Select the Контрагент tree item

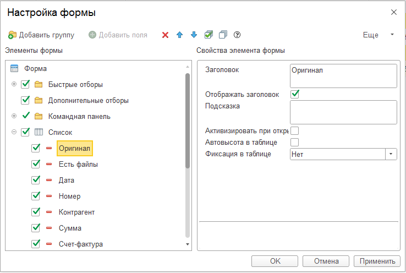(76, 212)
